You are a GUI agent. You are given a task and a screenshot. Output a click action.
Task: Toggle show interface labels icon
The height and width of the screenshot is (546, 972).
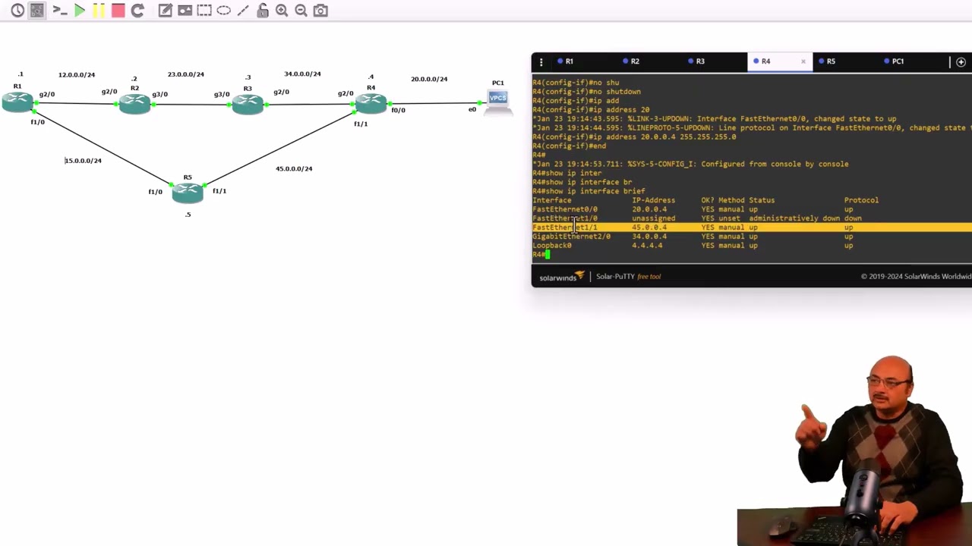(x=37, y=11)
